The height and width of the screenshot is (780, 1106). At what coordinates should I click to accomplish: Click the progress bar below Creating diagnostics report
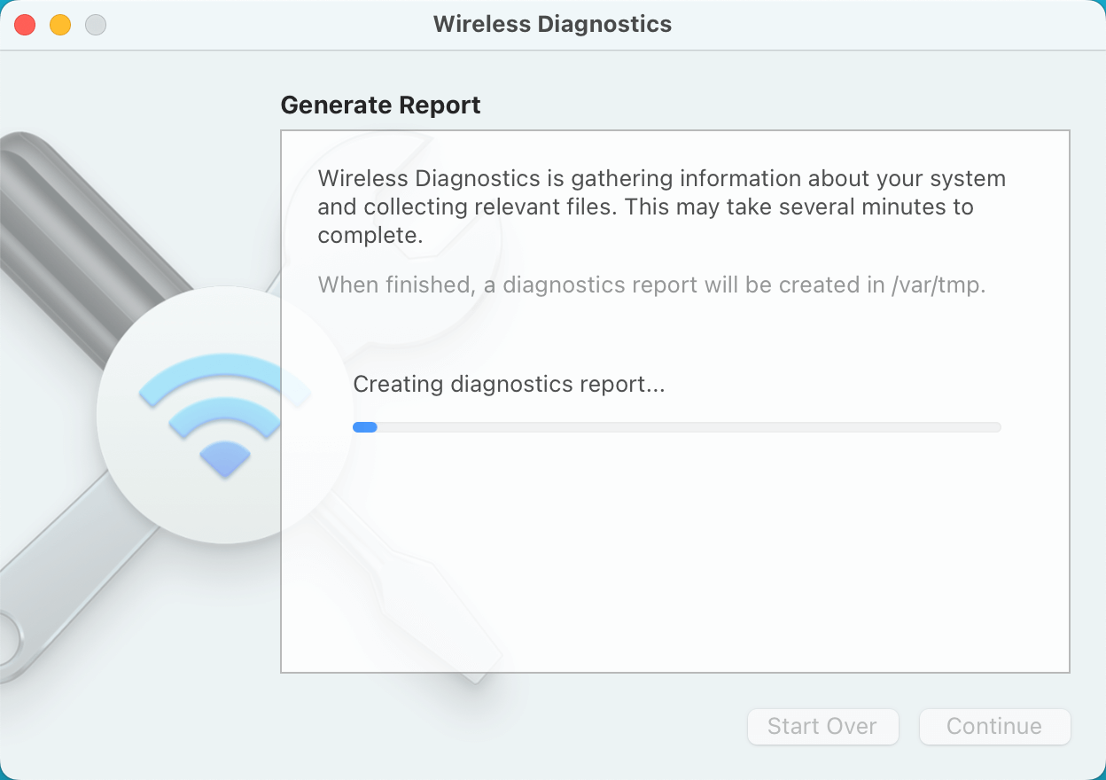(678, 427)
